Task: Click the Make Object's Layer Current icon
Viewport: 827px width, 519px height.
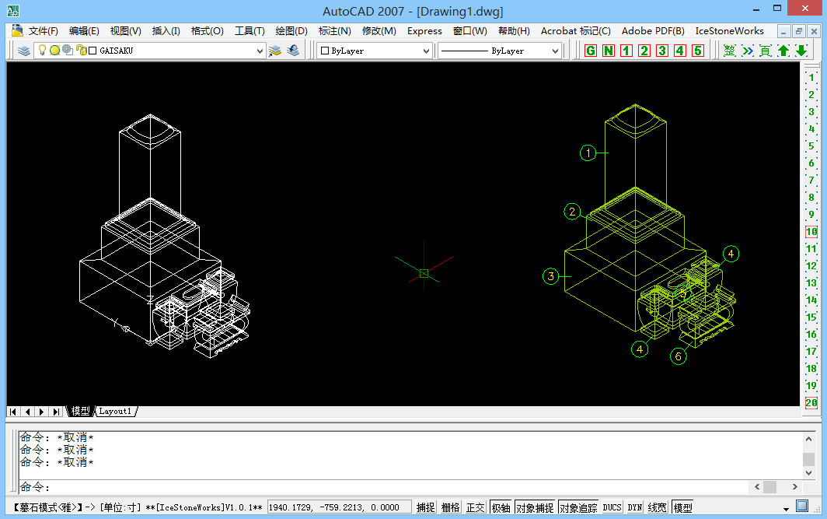Action: [275, 51]
